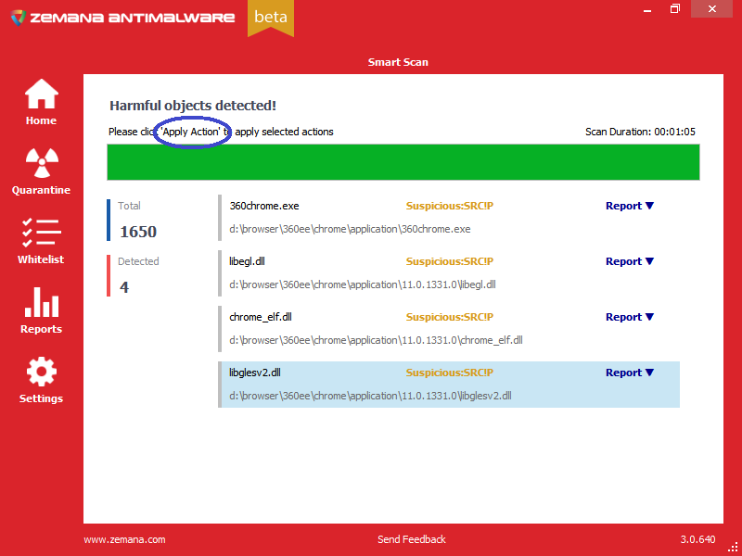
Task: Click Suspicious:SRC!P label for 360chrome.exe
Action: click(450, 206)
